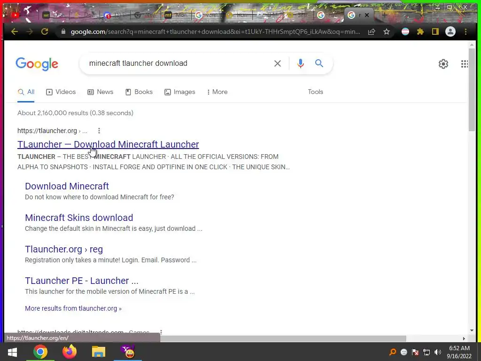Click the taskbar clock showing 6:52 AM
Image resolution: width=481 pixels, height=361 pixels.
[x=459, y=348]
